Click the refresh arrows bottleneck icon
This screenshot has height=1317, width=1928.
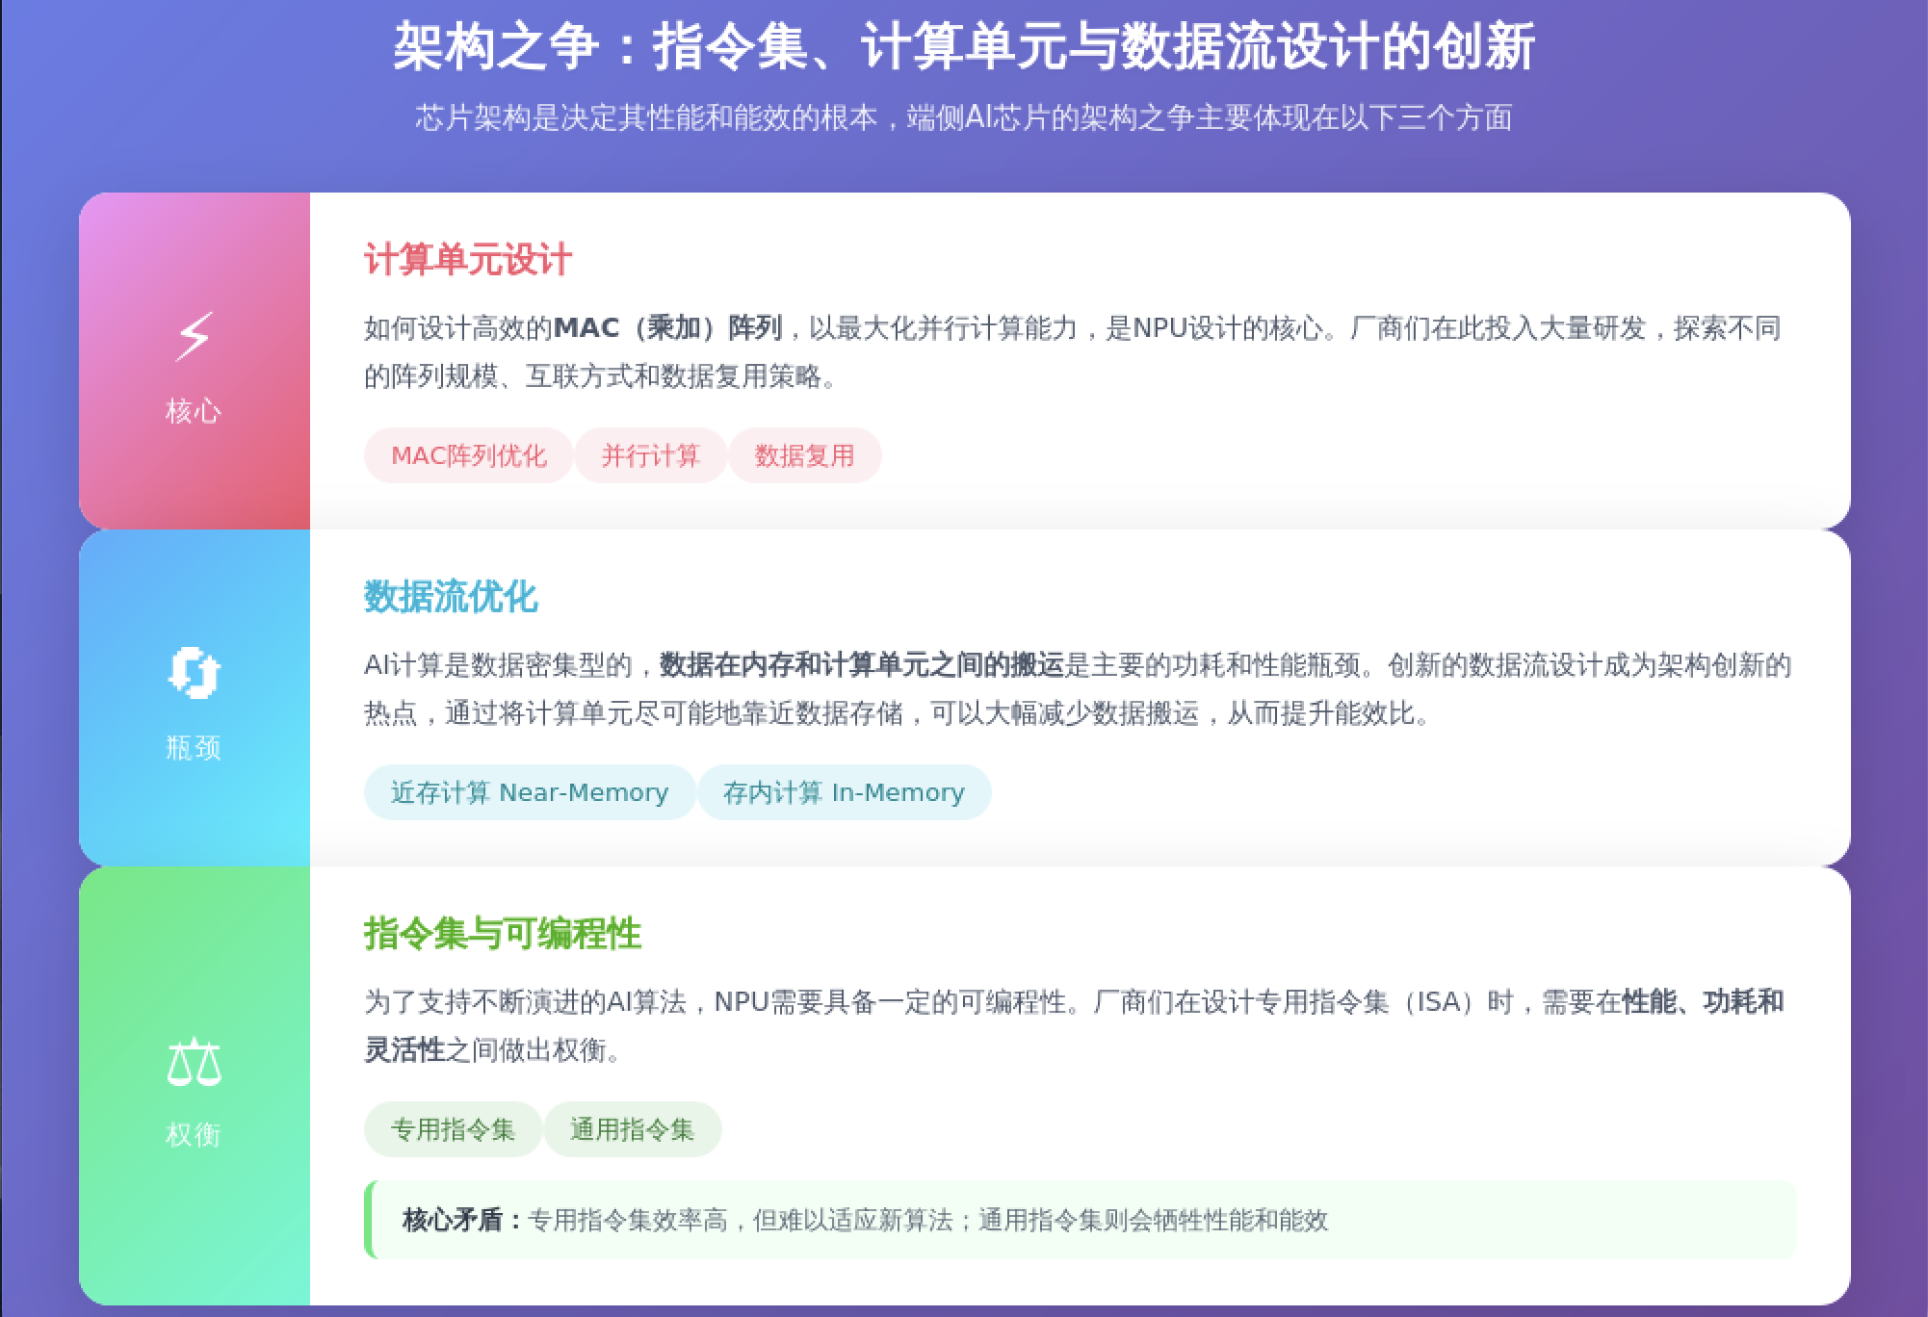point(194,672)
